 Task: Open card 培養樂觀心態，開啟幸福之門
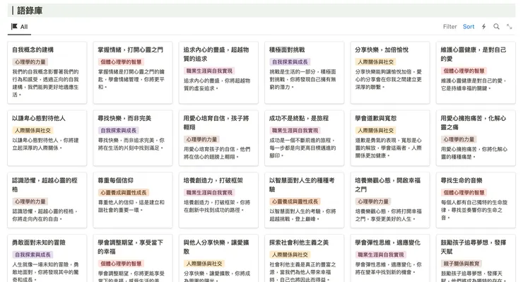coord(390,200)
